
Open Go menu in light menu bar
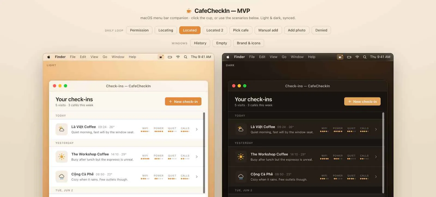click(105, 57)
